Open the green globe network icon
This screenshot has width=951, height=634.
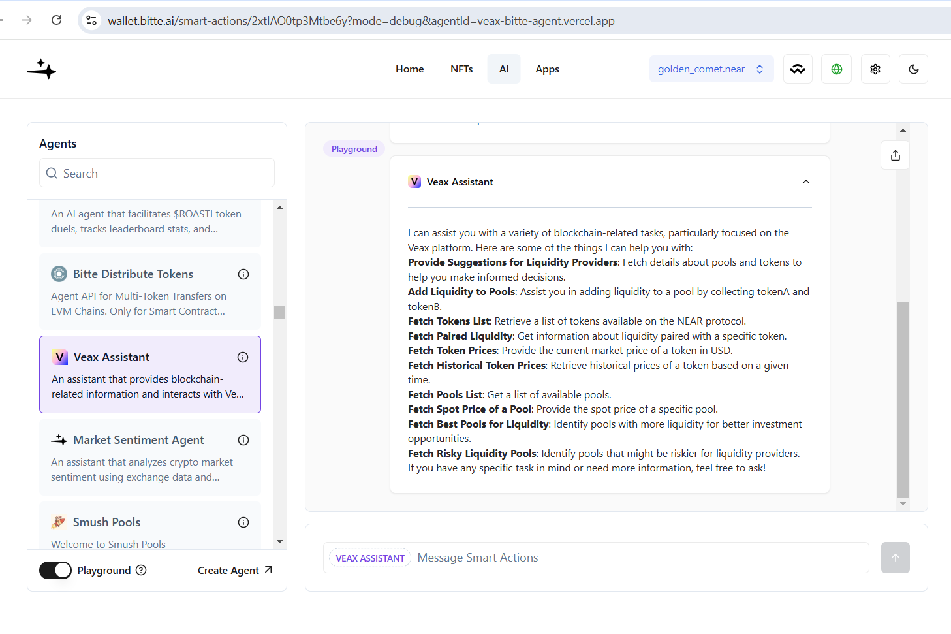pos(837,69)
